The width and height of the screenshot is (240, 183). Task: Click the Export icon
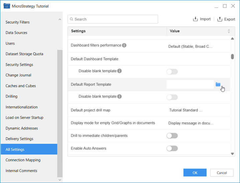point(220,19)
